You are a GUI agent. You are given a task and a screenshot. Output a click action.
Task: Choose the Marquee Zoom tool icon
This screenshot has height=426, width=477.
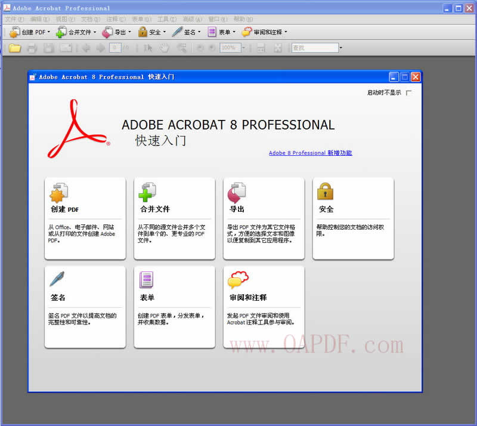(x=182, y=48)
